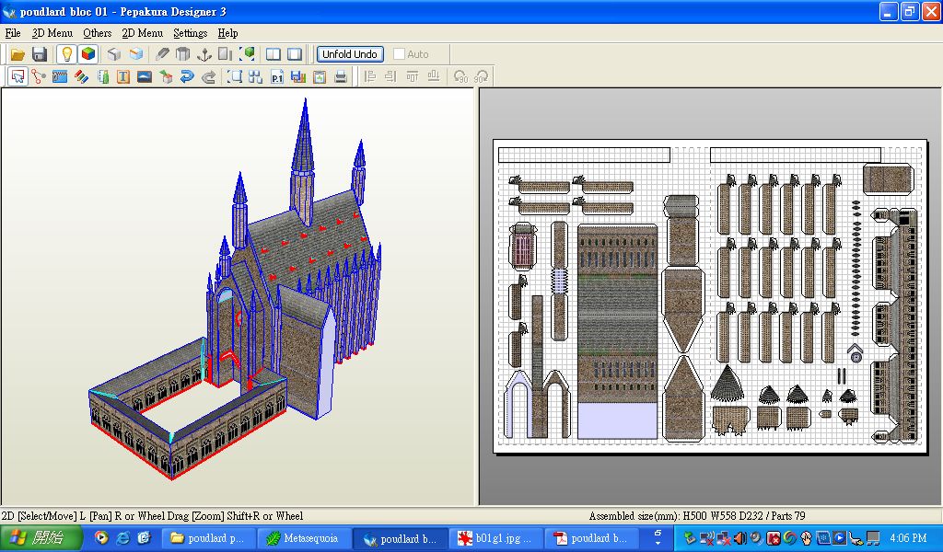Click the Assembled size status bar text
The width and height of the screenshot is (943, 552).
point(697,516)
